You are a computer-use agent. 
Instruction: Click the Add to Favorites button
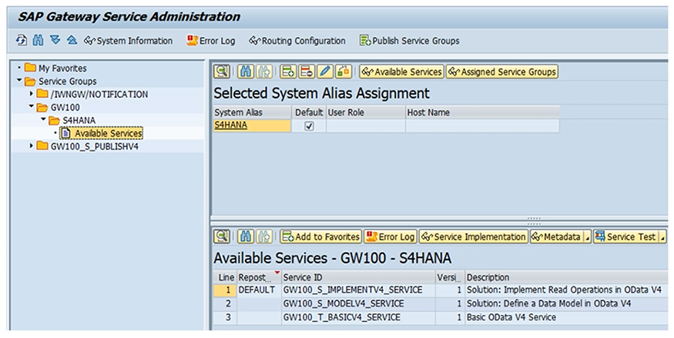click(320, 236)
